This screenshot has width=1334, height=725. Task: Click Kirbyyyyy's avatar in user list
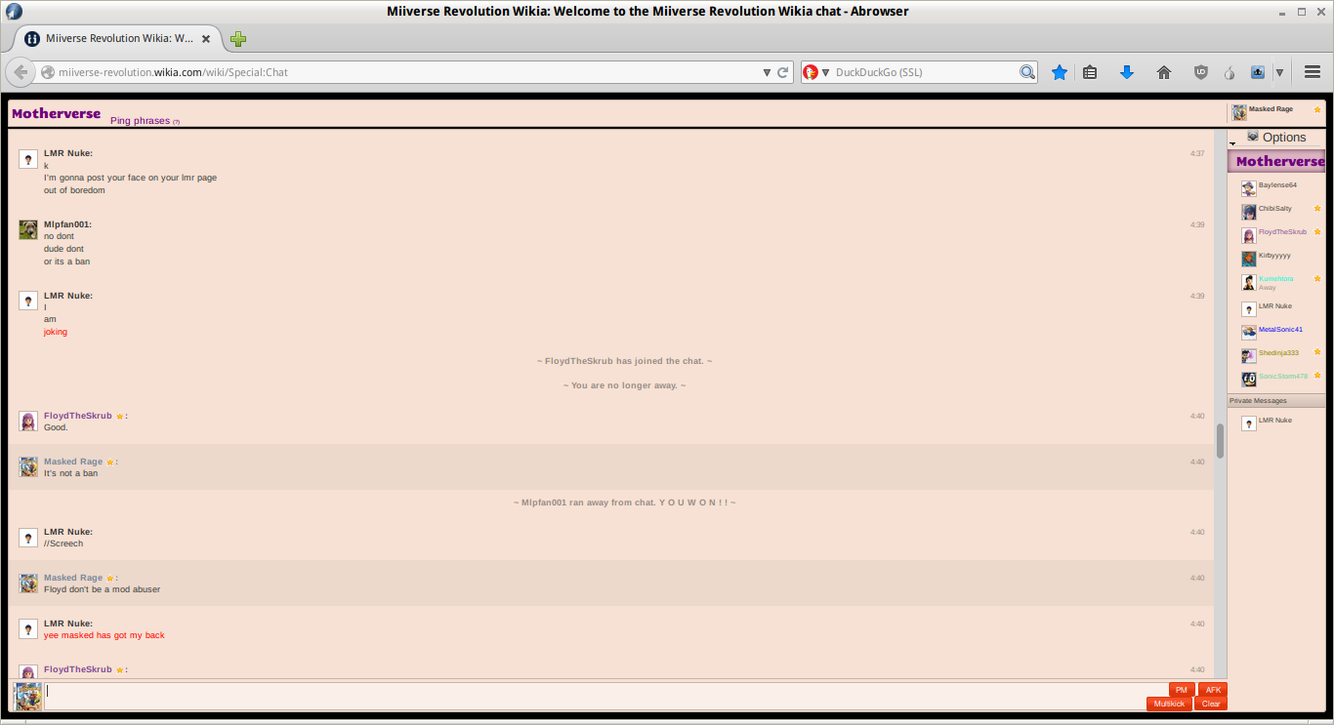(x=1248, y=259)
